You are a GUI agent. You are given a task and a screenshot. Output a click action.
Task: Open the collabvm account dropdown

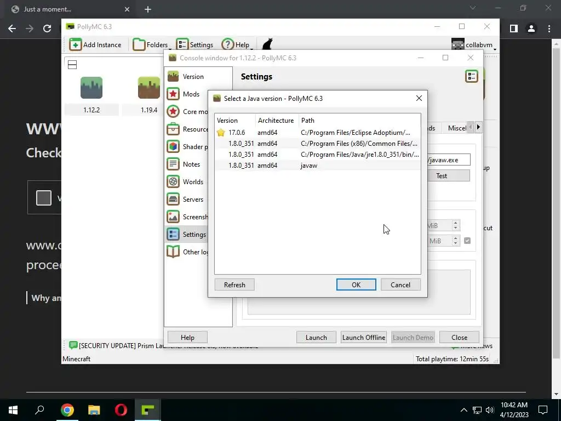[474, 45]
